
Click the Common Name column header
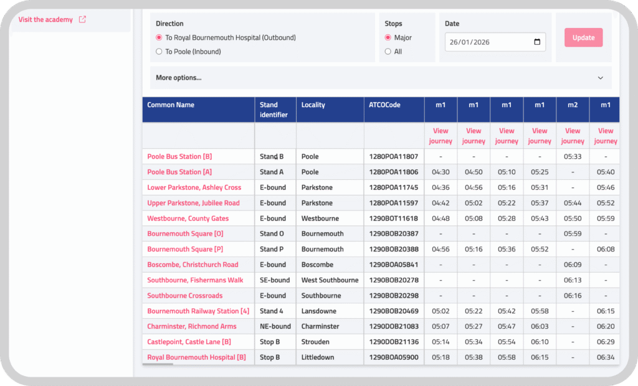tap(171, 105)
